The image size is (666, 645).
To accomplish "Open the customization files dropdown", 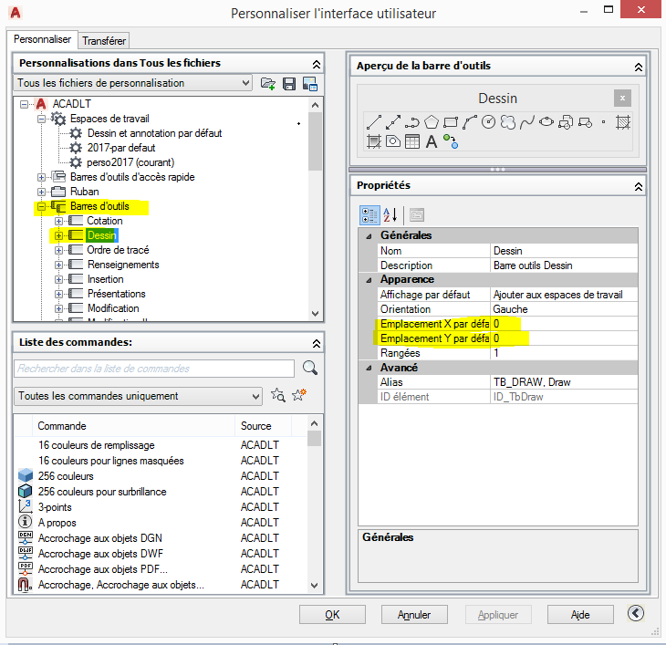I will pyautogui.click(x=246, y=83).
